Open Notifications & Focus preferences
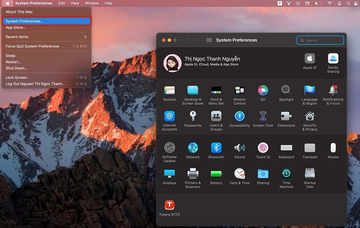The width and height of the screenshot is (360, 228). click(333, 95)
